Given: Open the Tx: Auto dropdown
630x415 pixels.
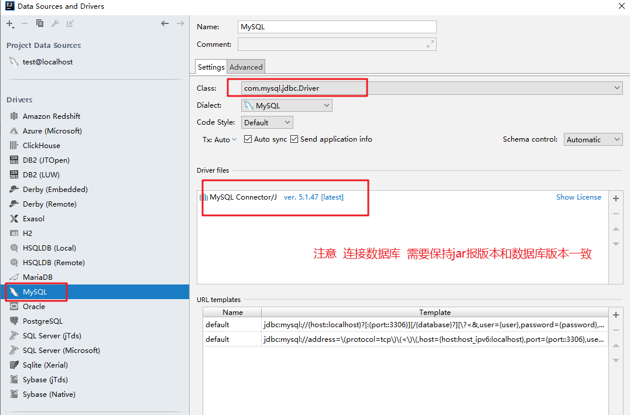Looking at the screenshot, I should pos(220,139).
